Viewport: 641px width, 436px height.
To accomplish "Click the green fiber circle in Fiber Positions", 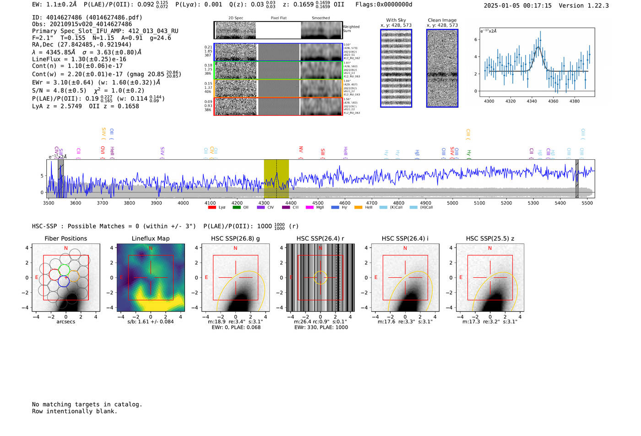I will (64, 269).
